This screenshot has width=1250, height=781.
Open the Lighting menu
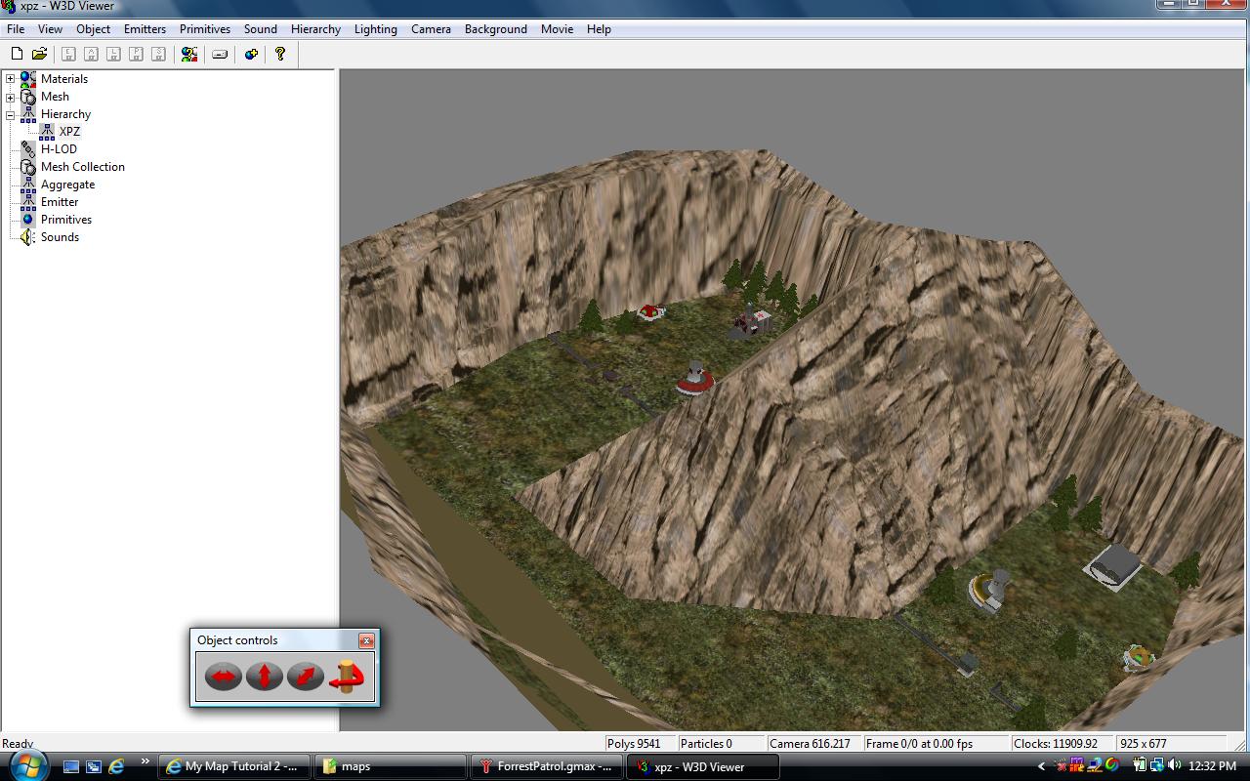point(375,29)
